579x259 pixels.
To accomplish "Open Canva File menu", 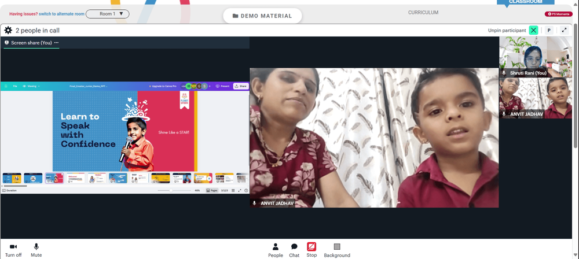I will click(15, 86).
